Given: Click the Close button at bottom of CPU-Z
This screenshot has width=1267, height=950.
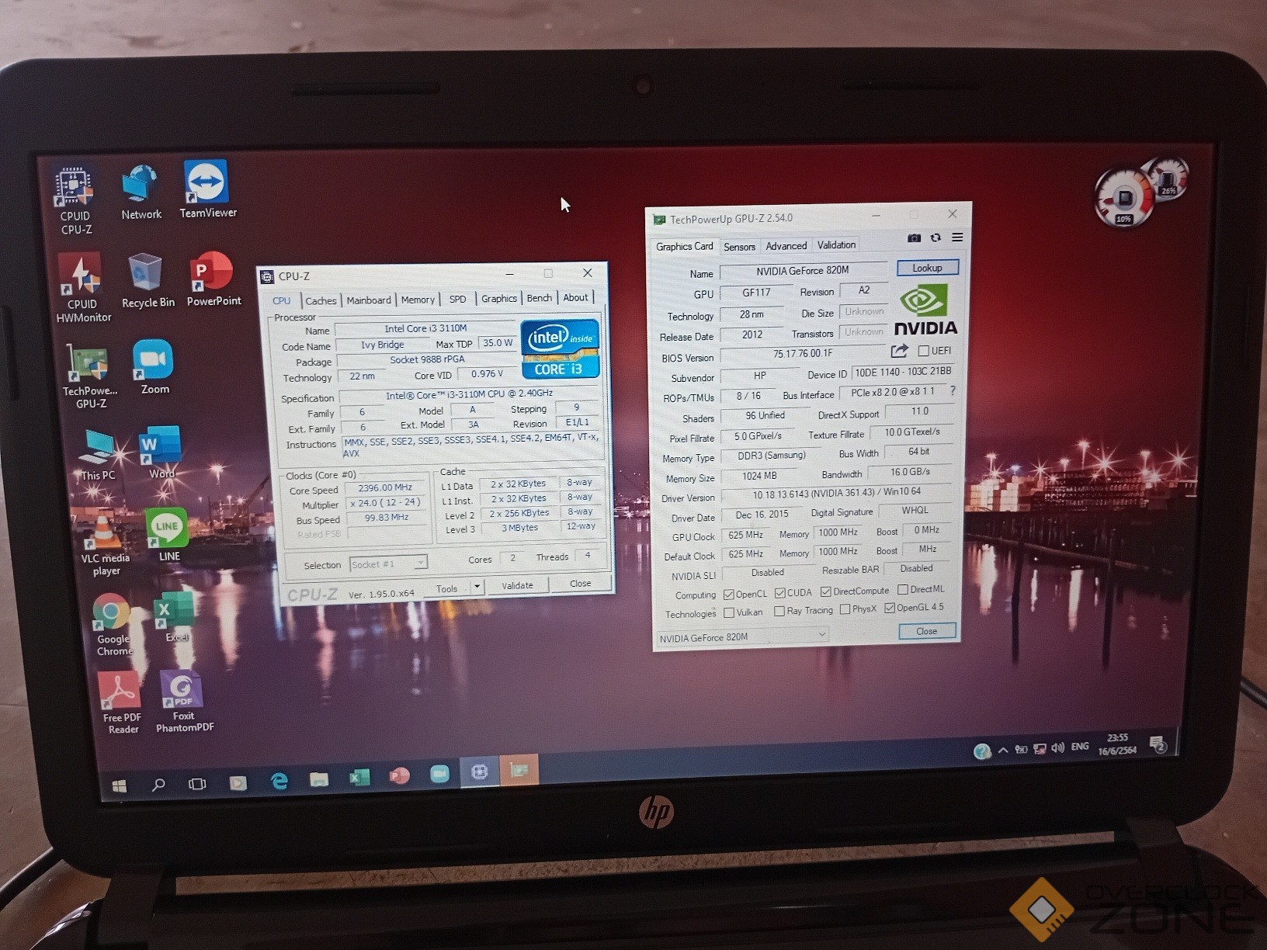Looking at the screenshot, I should [x=580, y=584].
